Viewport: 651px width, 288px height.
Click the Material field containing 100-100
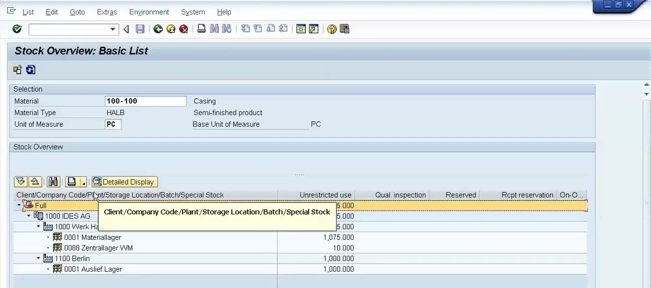click(x=145, y=101)
